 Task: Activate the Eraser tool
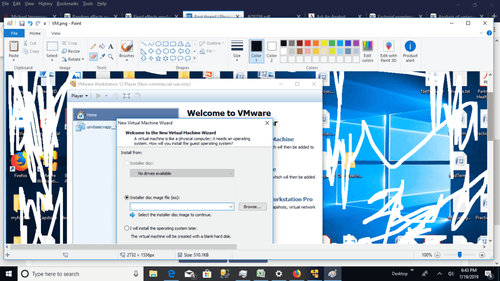(93, 56)
